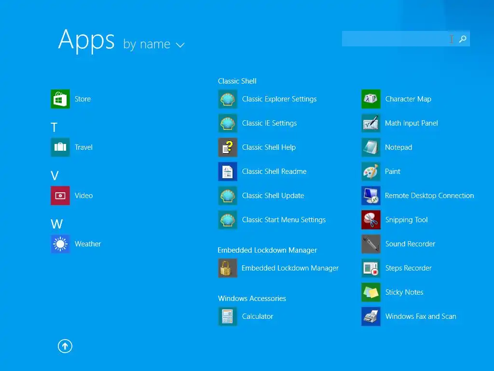
Task: Click the 'Sound Recorder' label text
Action: 410,244
